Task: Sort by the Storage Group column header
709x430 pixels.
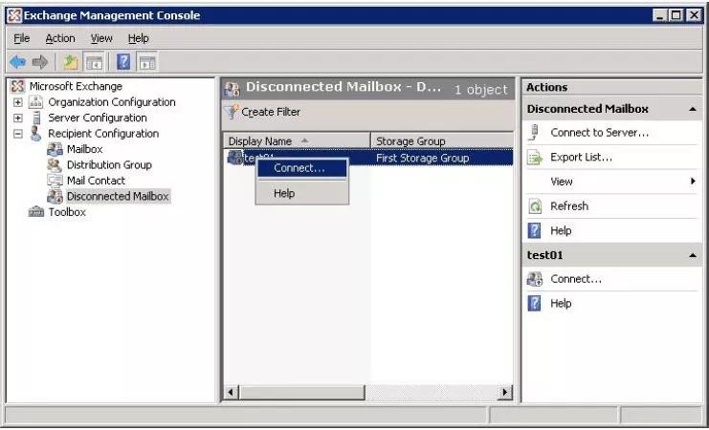Action: [x=442, y=141]
